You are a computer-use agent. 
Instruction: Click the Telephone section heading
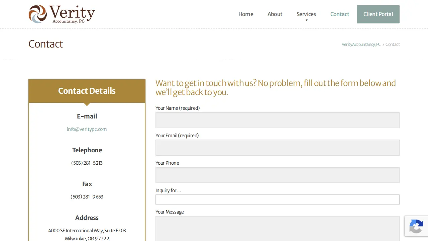click(87, 150)
